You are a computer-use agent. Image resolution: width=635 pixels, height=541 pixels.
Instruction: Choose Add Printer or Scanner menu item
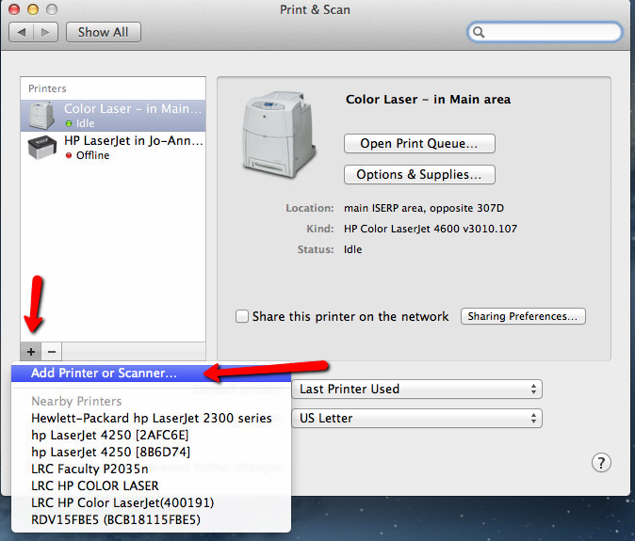[151, 374]
